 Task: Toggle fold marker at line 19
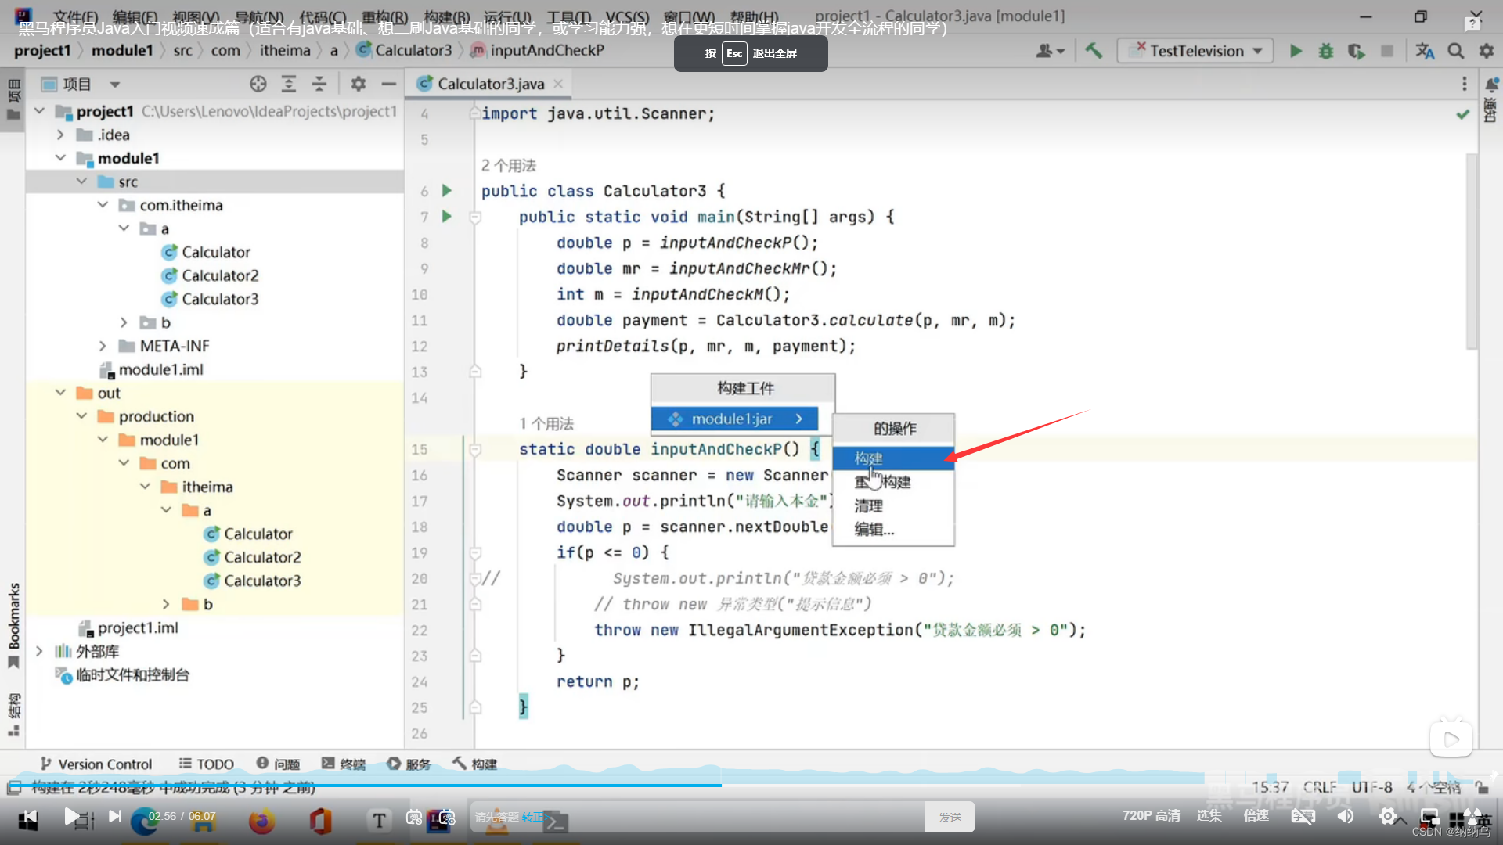click(475, 552)
